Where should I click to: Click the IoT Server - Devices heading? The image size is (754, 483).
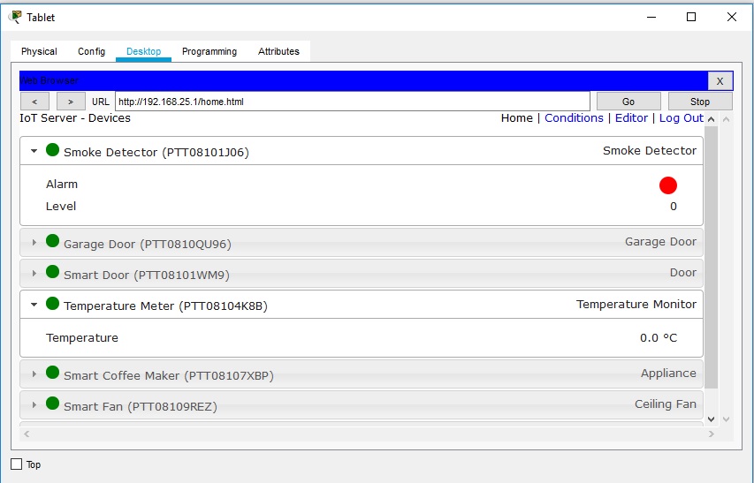(75, 118)
